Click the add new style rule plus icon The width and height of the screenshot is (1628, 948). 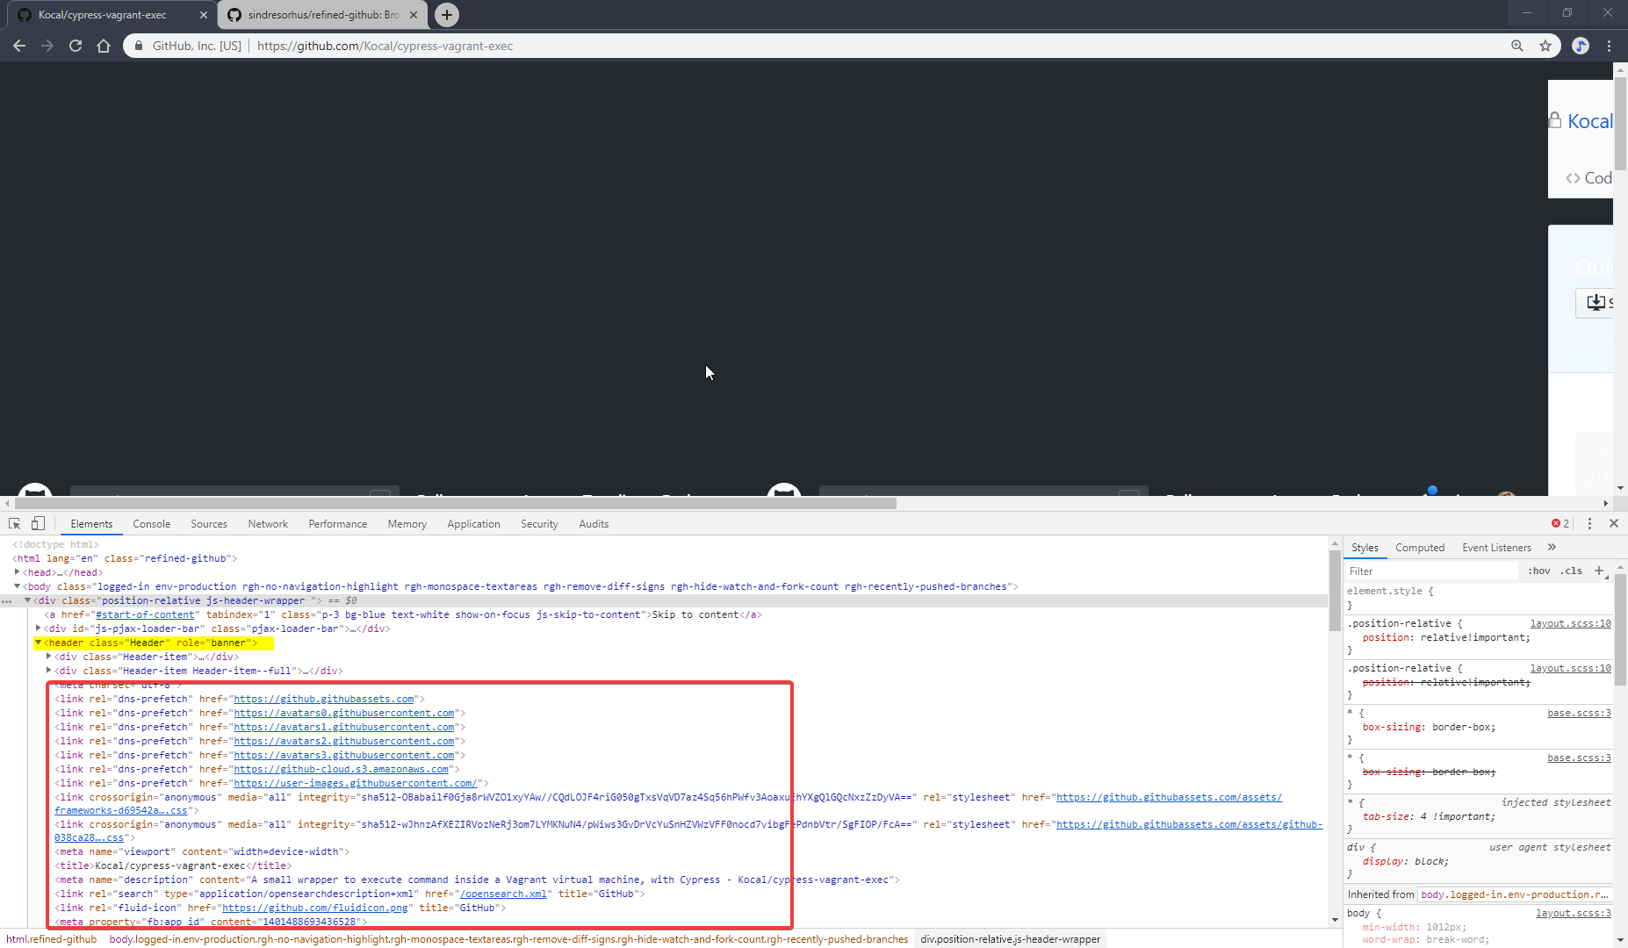tap(1600, 571)
